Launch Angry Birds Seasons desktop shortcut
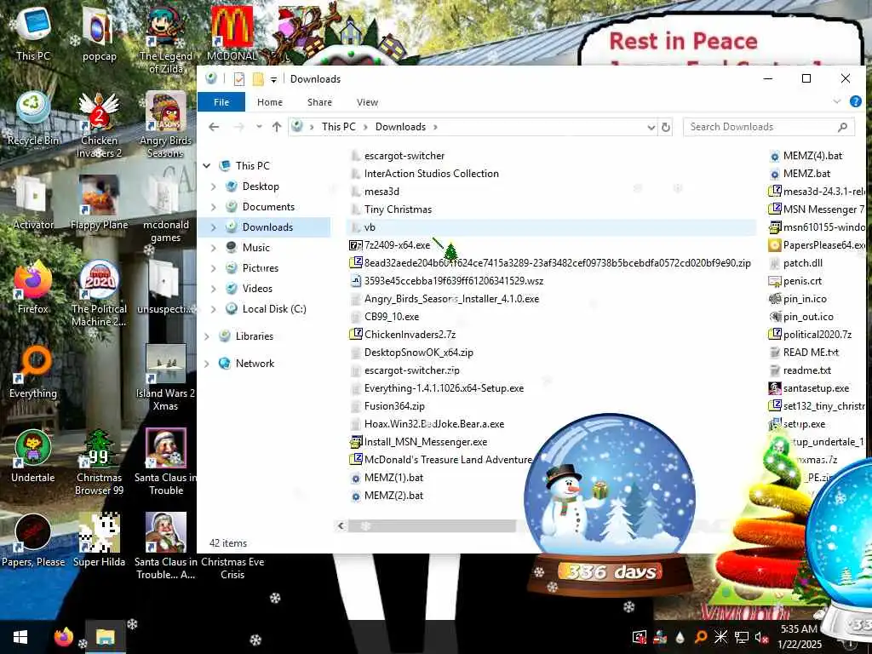Viewport: 872px width, 654px height. [x=166, y=126]
